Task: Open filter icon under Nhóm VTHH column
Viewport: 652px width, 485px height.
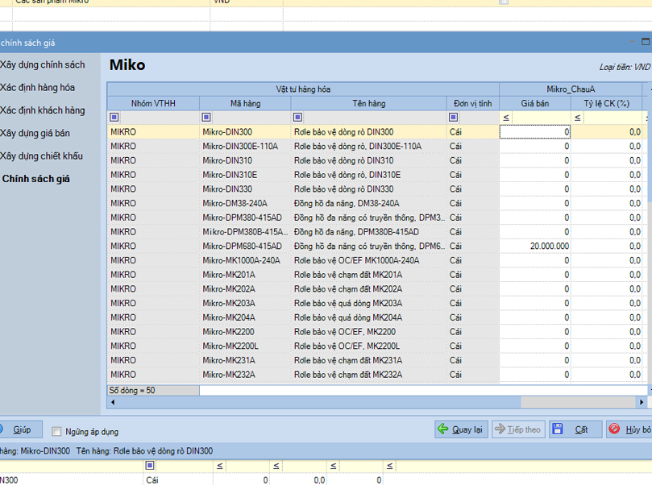Action: tap(114, 117)
